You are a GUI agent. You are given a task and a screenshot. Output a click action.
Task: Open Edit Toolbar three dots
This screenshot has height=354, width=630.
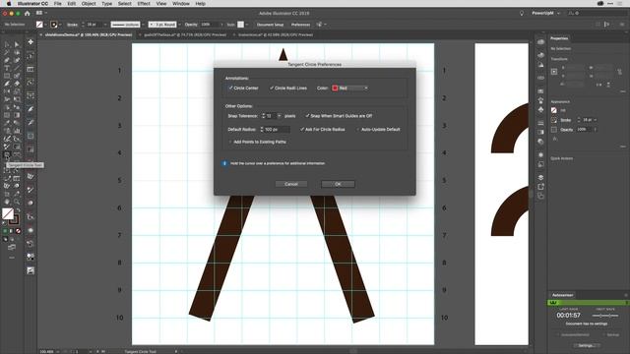coord(12,258)
